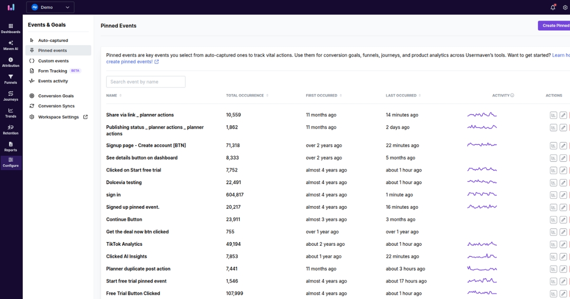Edit the Clicked AI Insights event
The width and height of the screenshot is (570, 299).
[x=563, y=256]
